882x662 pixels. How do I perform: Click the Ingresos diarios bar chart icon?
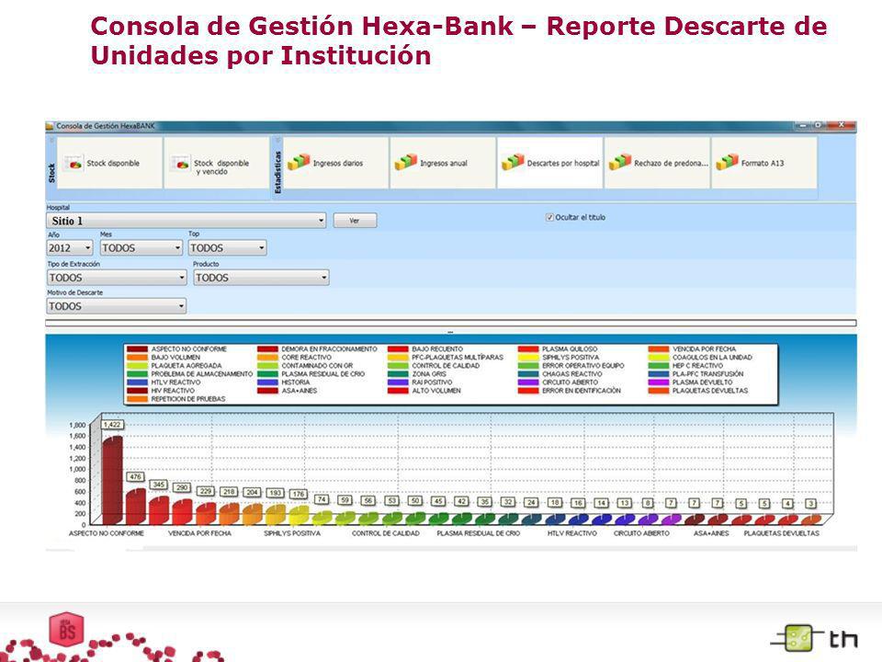point(299,162)
